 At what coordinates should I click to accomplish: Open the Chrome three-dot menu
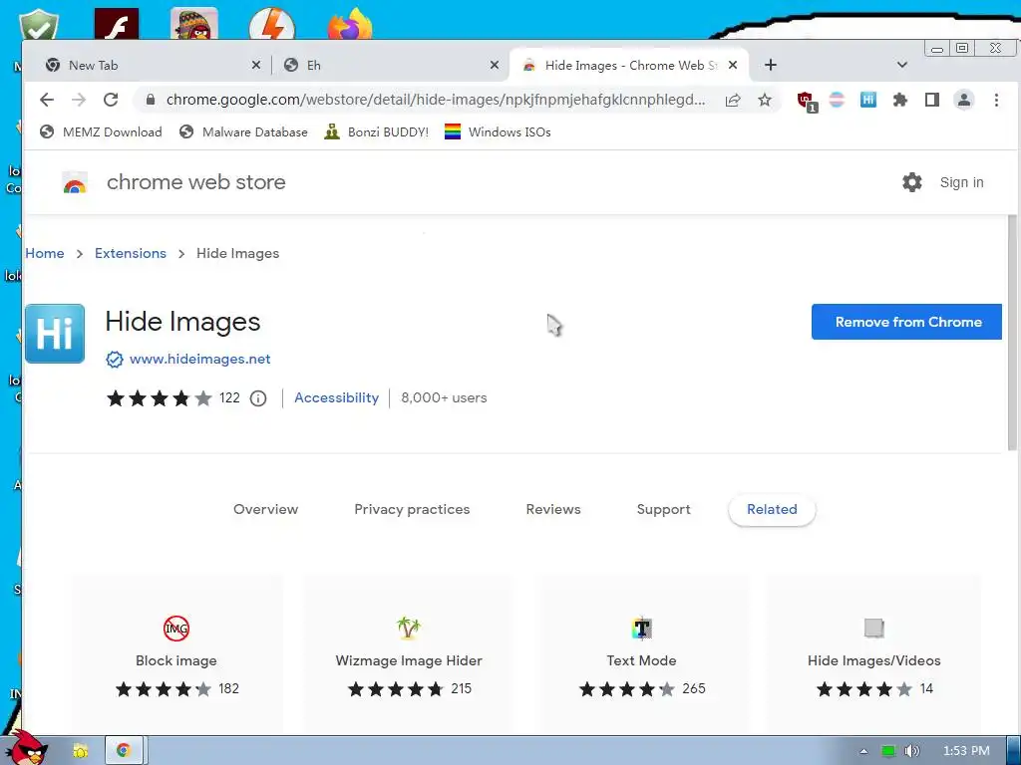[x=996, y=100]
